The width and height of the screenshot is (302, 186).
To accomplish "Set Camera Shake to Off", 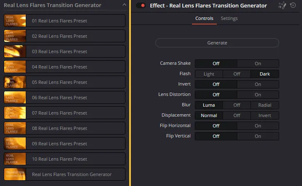I will 216,64.
